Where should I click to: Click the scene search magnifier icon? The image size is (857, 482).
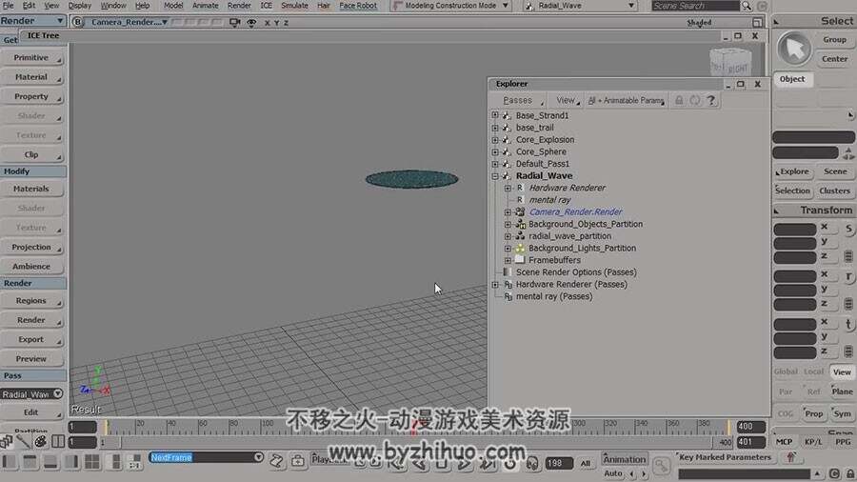pyautogui.click(x=747, y=6)
